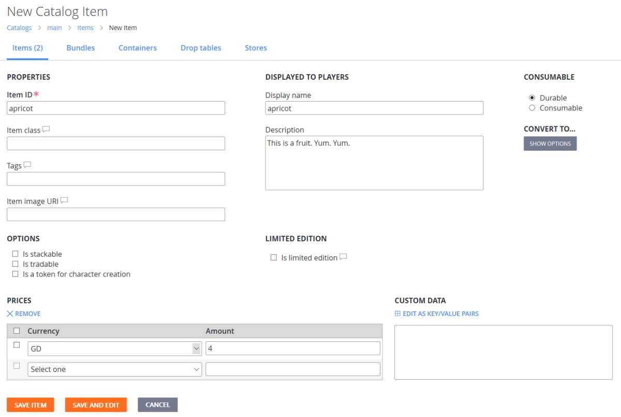Screen dimensions: 621x417
Task: Click the Cancel button
Action: tap(158, 405)
